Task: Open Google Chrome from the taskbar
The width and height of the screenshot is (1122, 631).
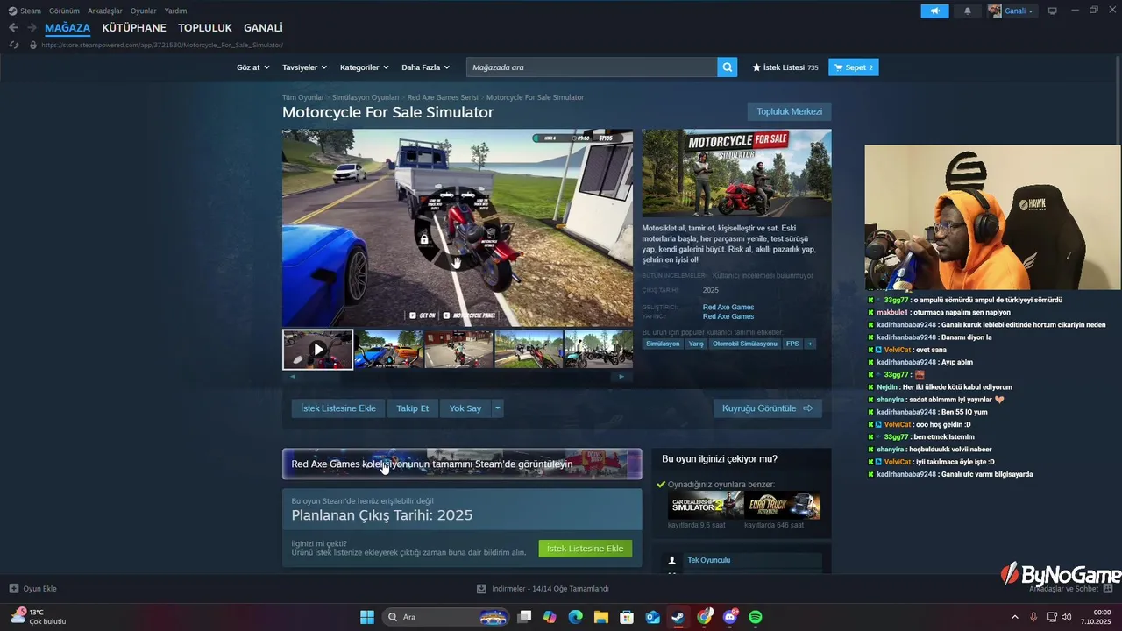Action: pyautogui.click(x=704, y=617)
